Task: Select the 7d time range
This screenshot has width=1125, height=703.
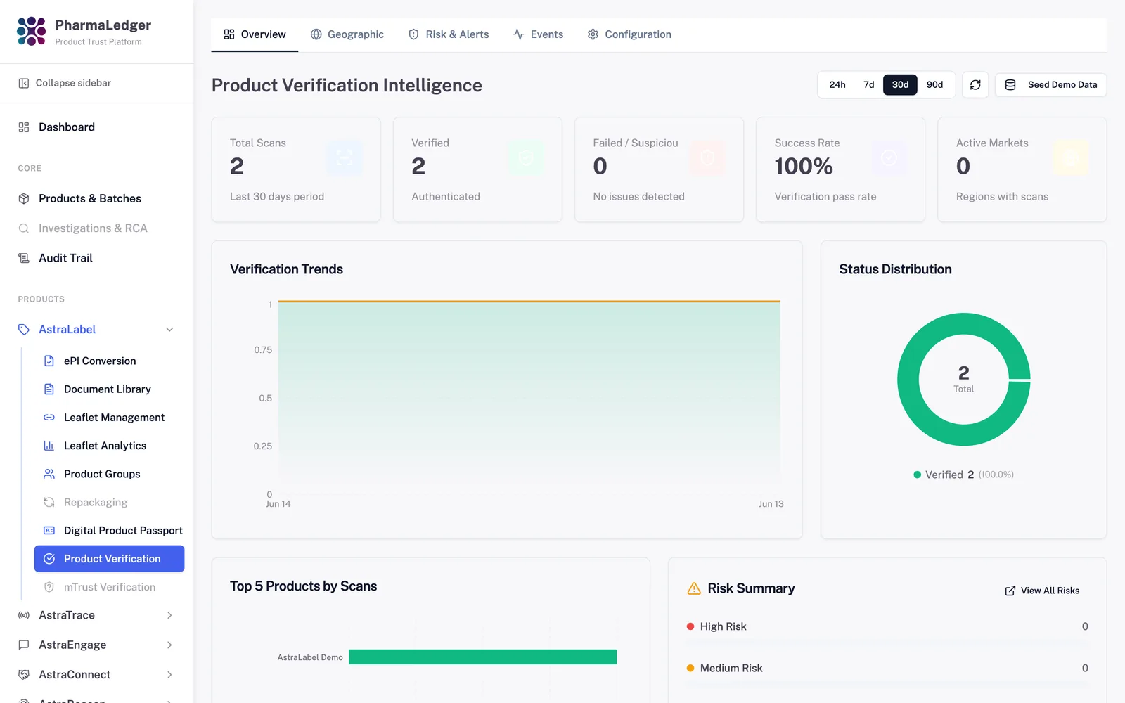Action: tap(869, 85)
